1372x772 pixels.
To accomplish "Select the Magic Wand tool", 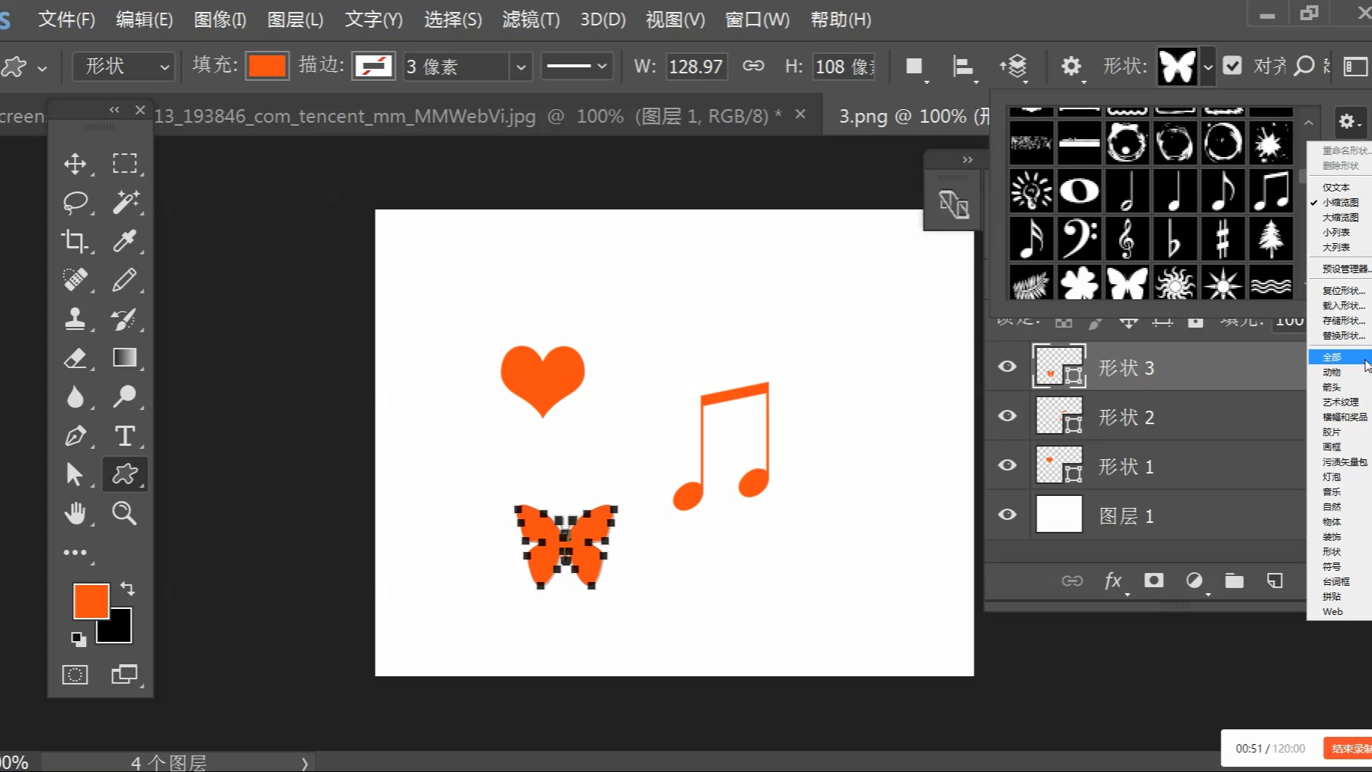I will pos(125,203).
